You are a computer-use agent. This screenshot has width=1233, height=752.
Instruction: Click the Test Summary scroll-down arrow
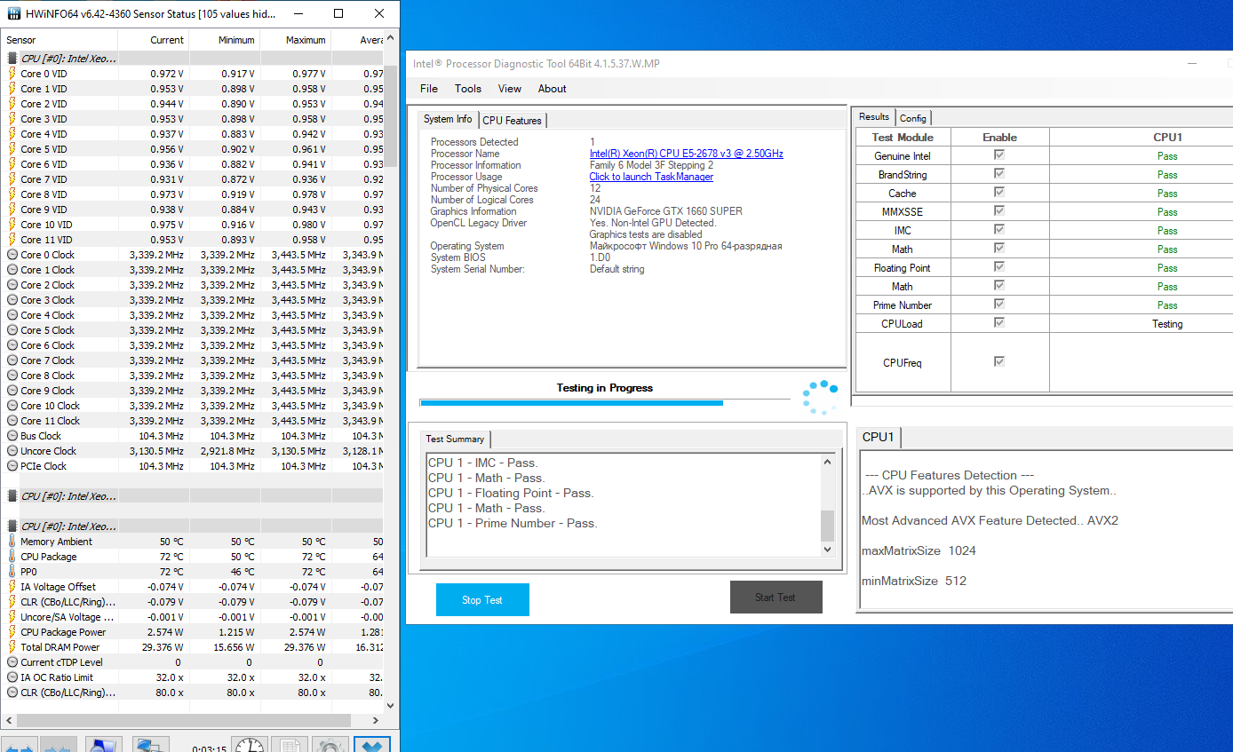828,550
